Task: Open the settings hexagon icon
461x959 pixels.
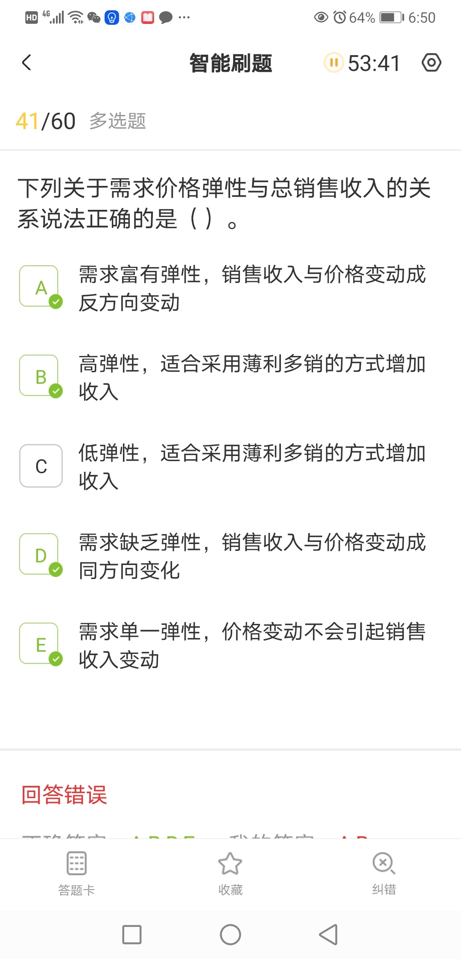Action: (431, 63)
